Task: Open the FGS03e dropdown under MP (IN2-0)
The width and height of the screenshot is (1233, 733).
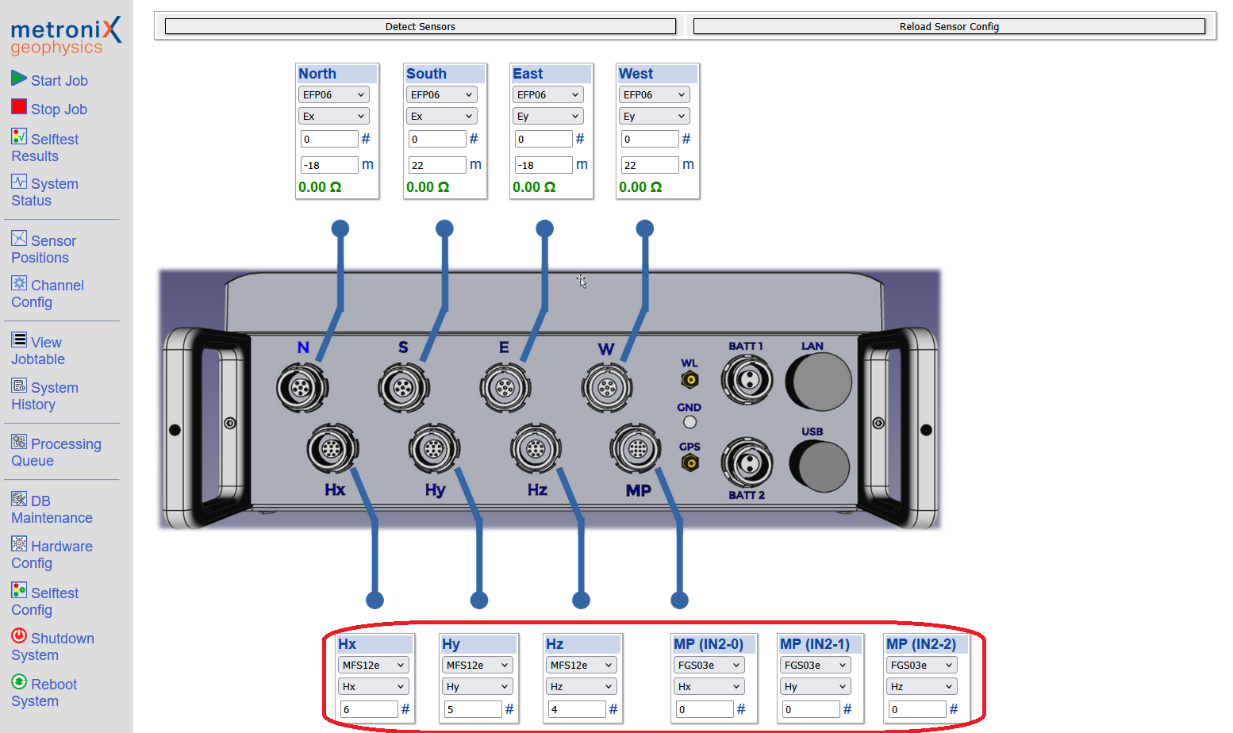Action: click(x=709, y=664)
